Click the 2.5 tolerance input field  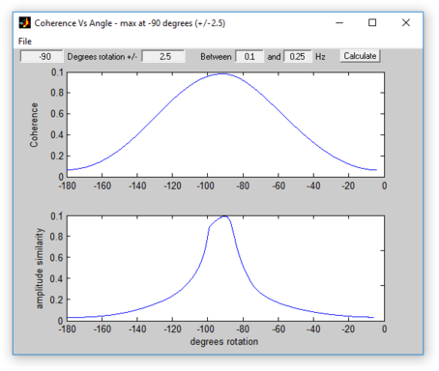[163, 57]
